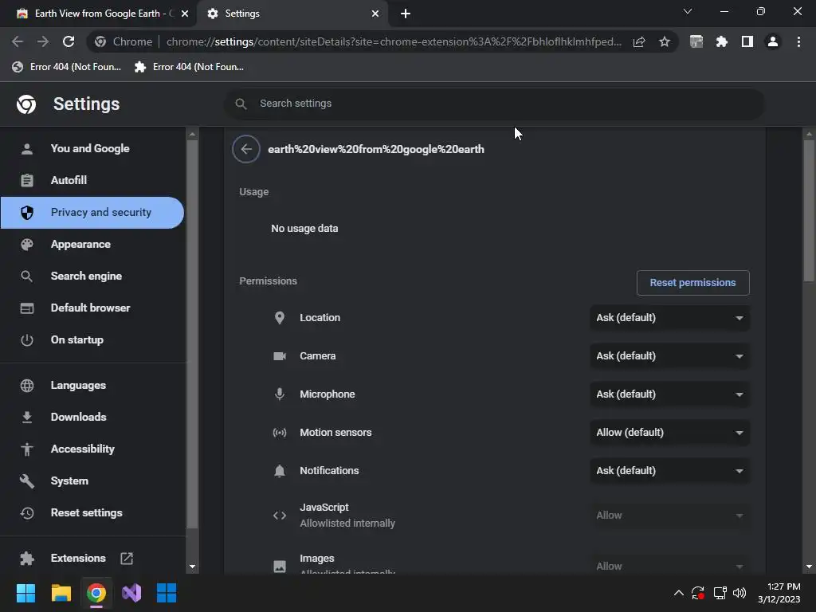816x612 pixels.
Task: Click the back arrow next to the extension name
Action: pos(246,149)
